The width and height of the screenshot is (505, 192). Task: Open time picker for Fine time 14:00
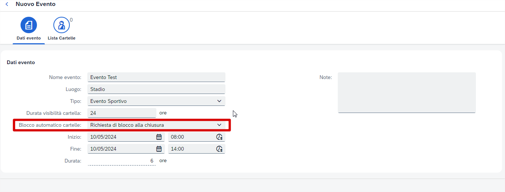click(219, 149)
